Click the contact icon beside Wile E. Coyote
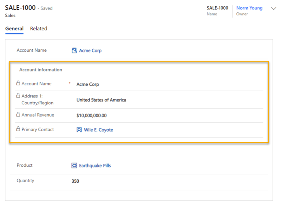 (79, 130)
